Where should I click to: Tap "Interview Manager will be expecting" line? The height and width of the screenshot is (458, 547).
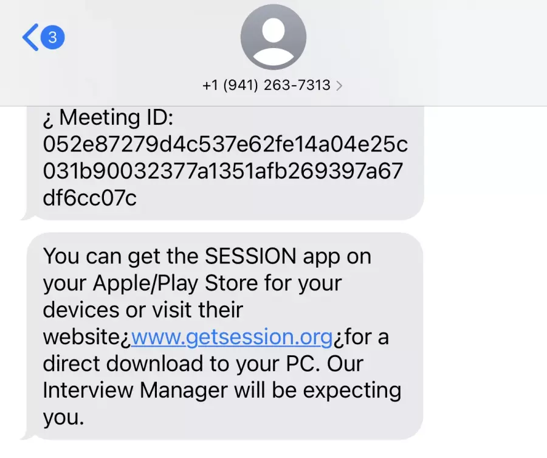click(x=222, y=390)
